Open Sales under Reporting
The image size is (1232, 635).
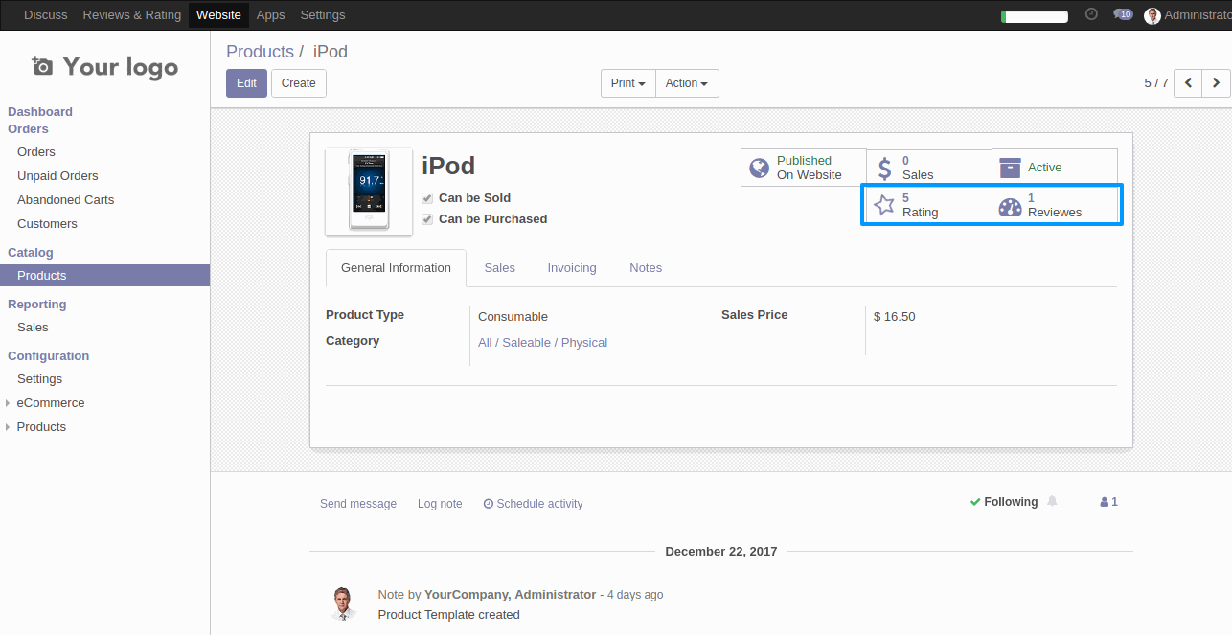33,328
